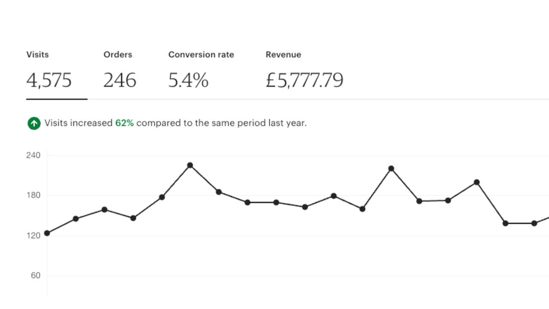Select the Visits tab
This screenshot has height=309, width=549.
pyautogui.click(x=38, y=55)
